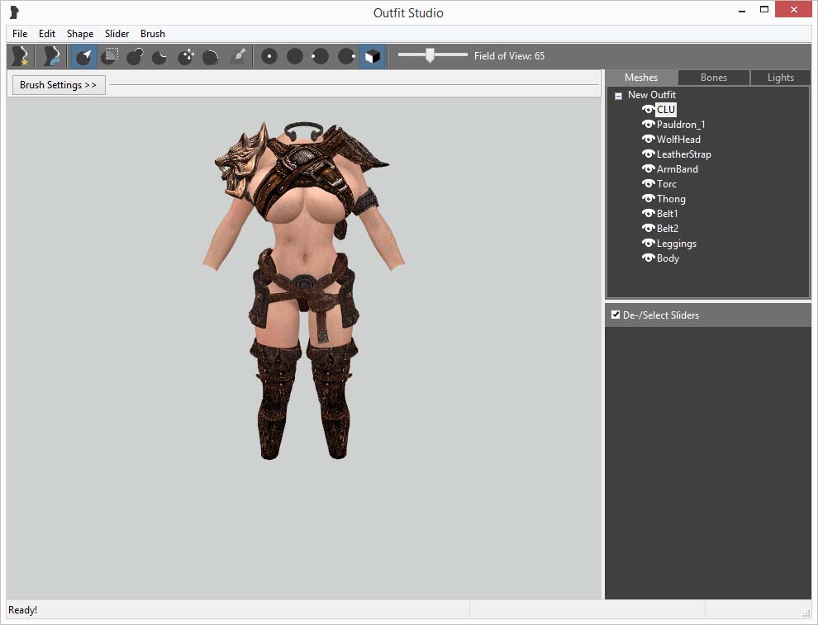The width and height of the screenshot is (818, 625).
Task: Toggle the textured cube display icon
Action: click(x=373, y=56)
